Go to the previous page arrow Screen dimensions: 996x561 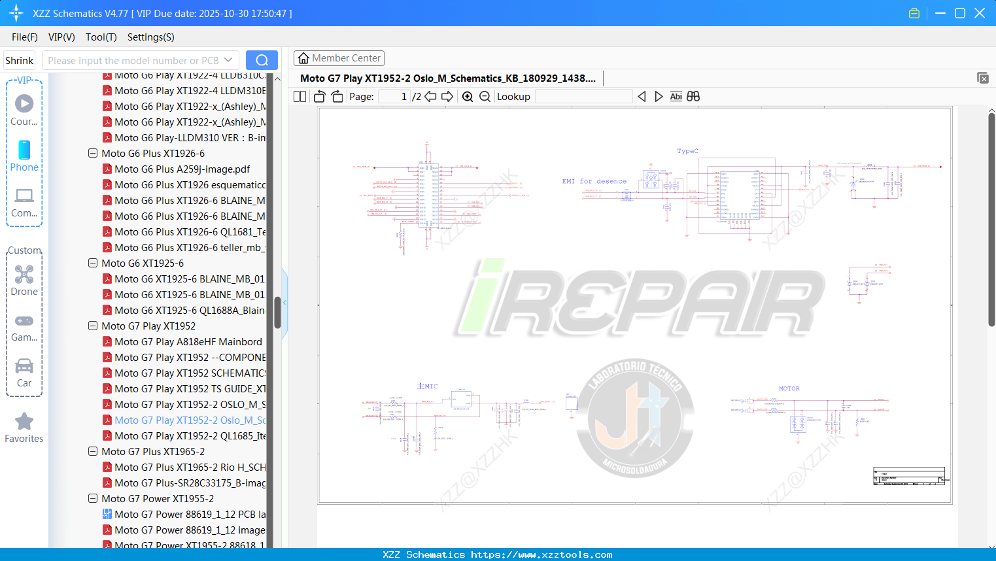point(430,97)
